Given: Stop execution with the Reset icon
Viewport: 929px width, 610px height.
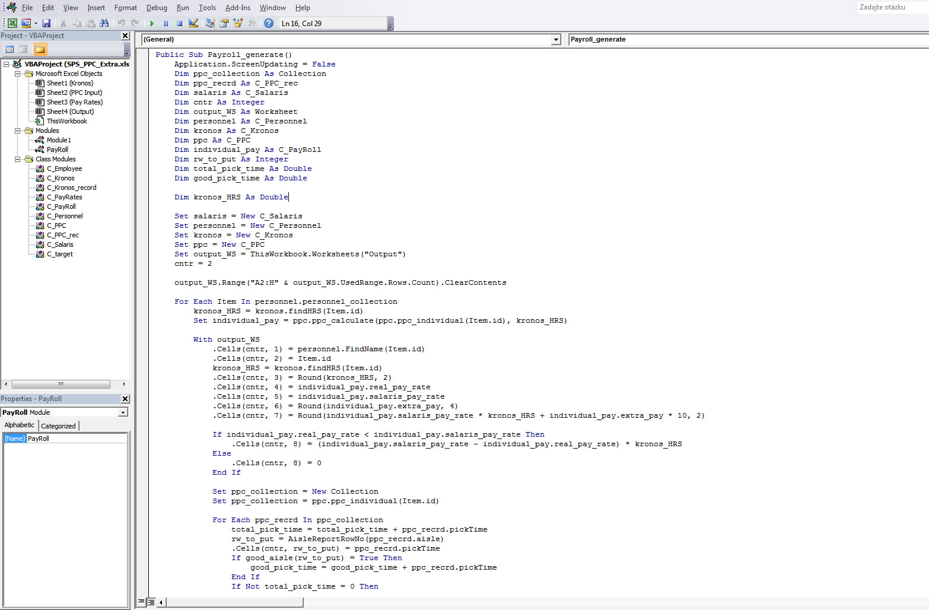Looking at the screenshot, I should (x=179, y=23).
